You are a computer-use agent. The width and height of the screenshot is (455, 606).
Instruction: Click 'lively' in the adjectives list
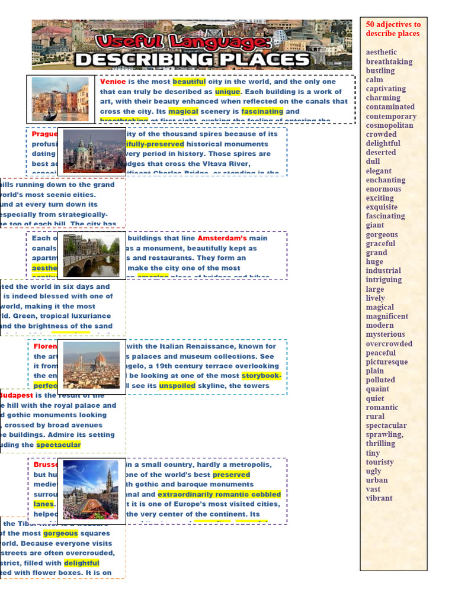[x=375, y=298]
